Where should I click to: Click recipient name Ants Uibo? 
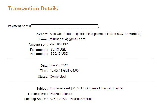click(56, 34)
